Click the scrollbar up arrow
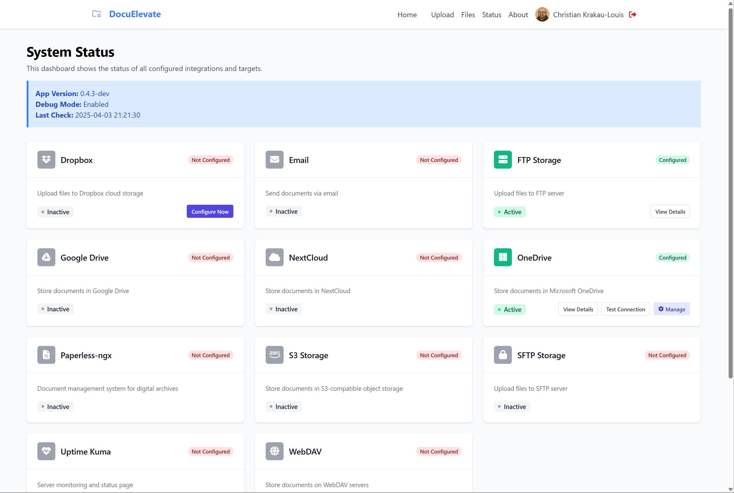 coord(731,3)
